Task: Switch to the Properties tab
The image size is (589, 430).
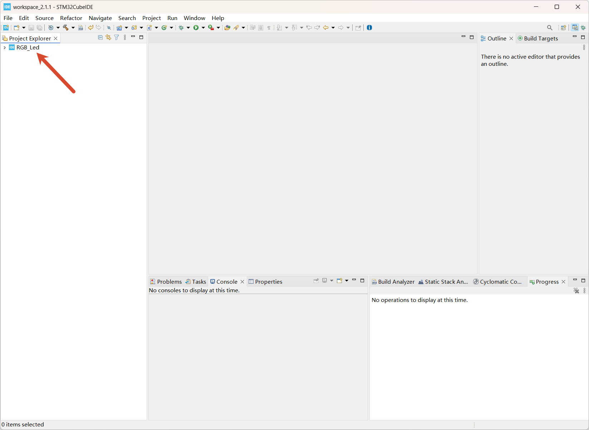Action: [x=265, y=282]
